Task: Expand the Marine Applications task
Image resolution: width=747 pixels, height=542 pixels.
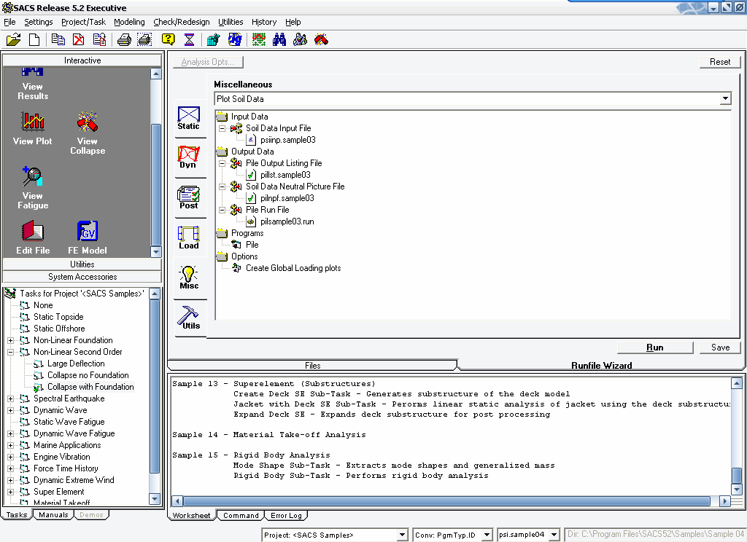Action: pos(10,445)
